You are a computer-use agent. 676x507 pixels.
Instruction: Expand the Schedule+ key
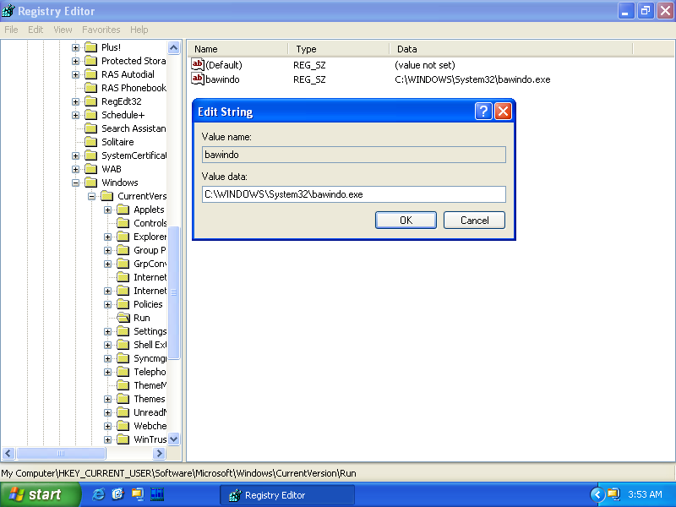(x=75, y=115)
